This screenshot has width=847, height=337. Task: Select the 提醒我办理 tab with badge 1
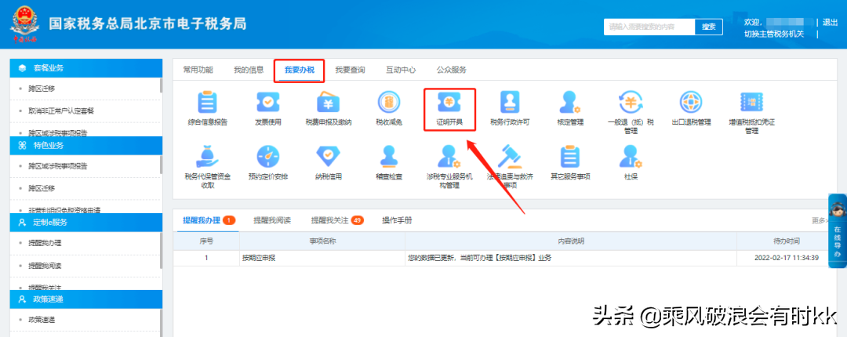209,220
